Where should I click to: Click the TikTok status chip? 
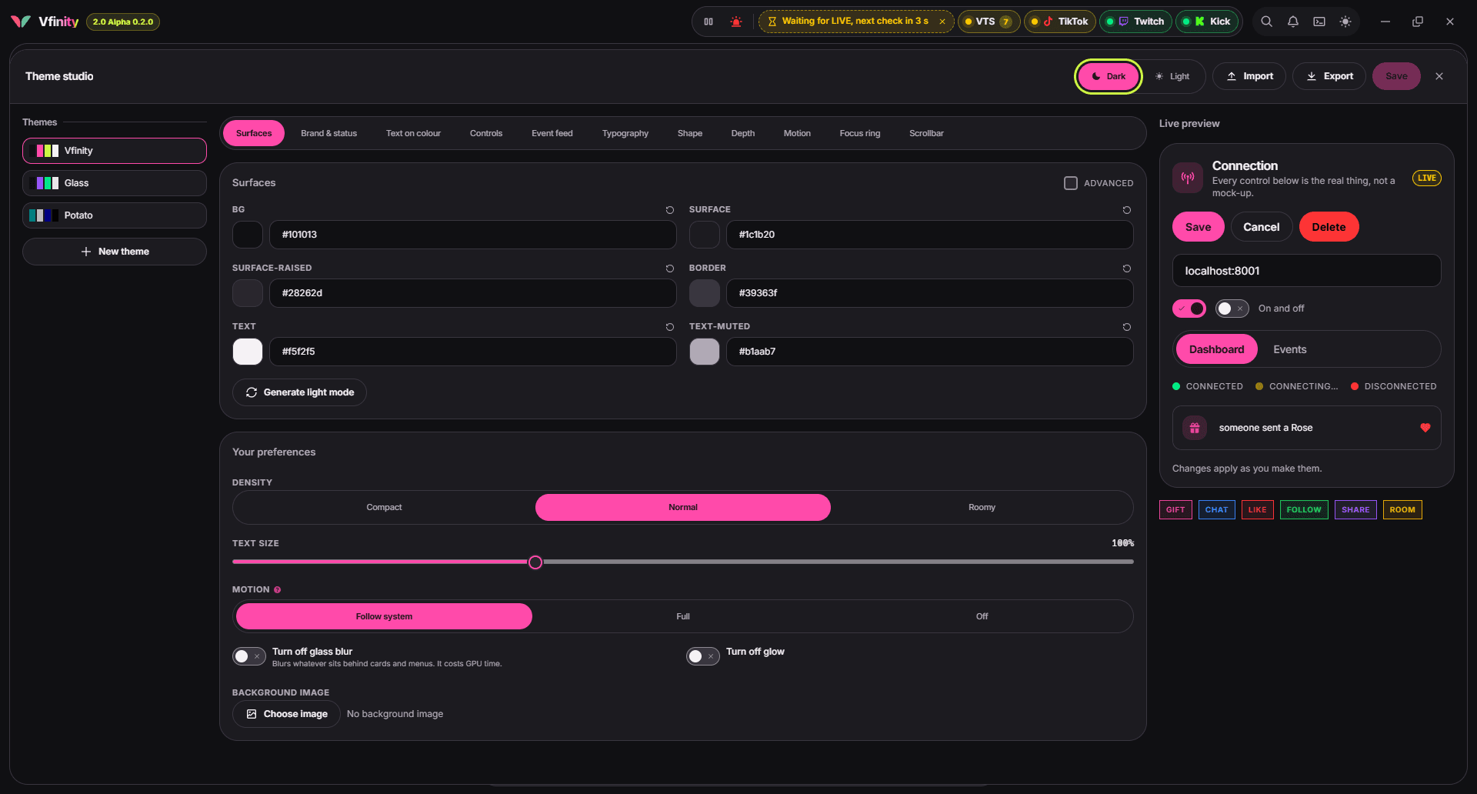click(x=1060, y=22)
